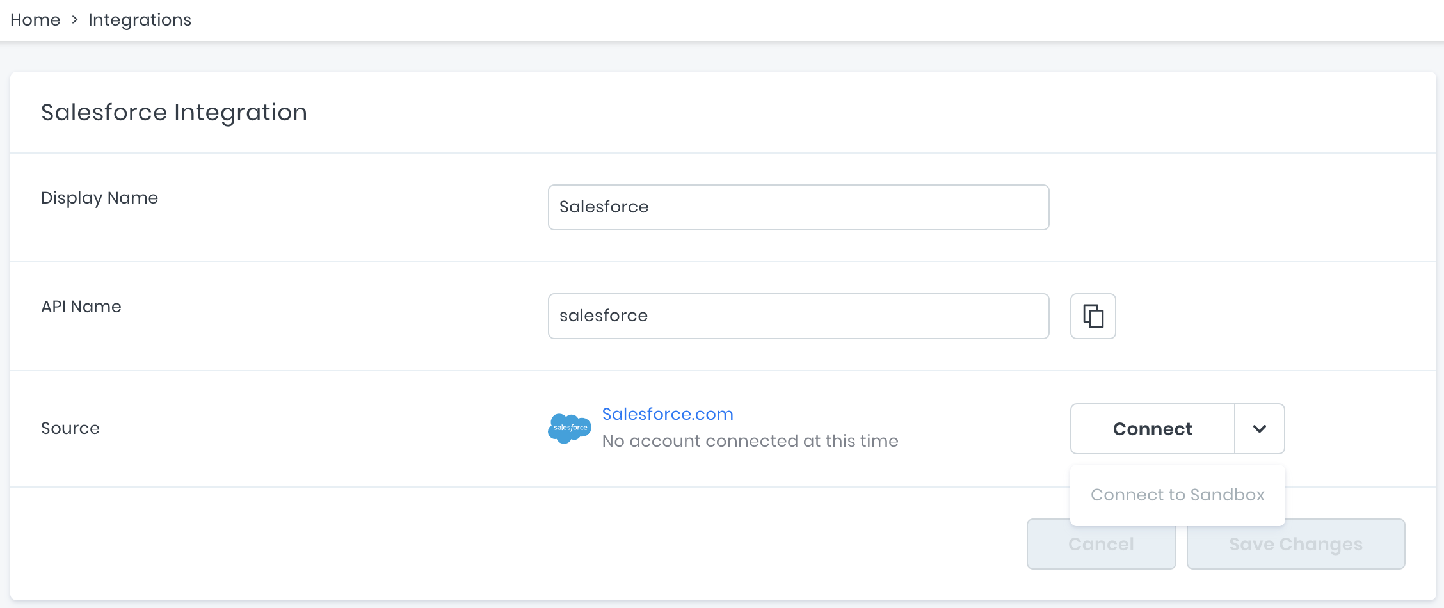Click the Save Changes button
Image resolution: width=1444 pixels, height=608 pixels.
[1296, 544]
